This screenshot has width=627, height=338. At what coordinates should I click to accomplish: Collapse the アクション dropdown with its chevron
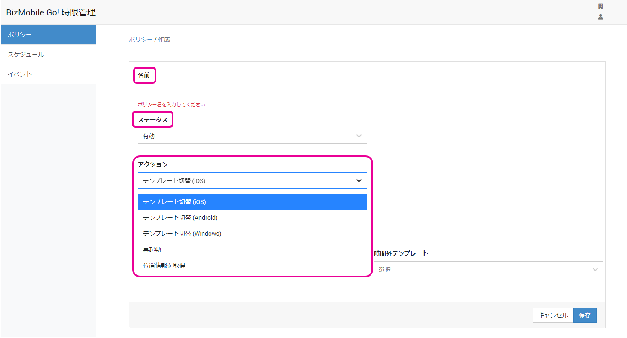tap(359, 181)
